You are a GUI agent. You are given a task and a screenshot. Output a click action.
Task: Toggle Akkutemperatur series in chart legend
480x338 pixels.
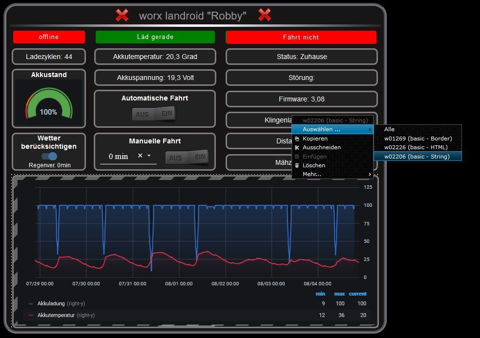tap(56, 316)
